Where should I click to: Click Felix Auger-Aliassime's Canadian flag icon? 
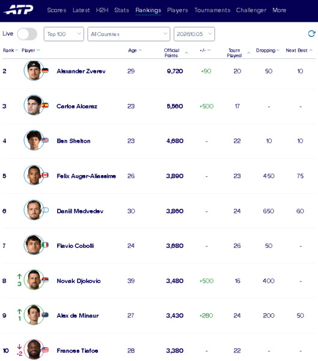tap(45, 175)
